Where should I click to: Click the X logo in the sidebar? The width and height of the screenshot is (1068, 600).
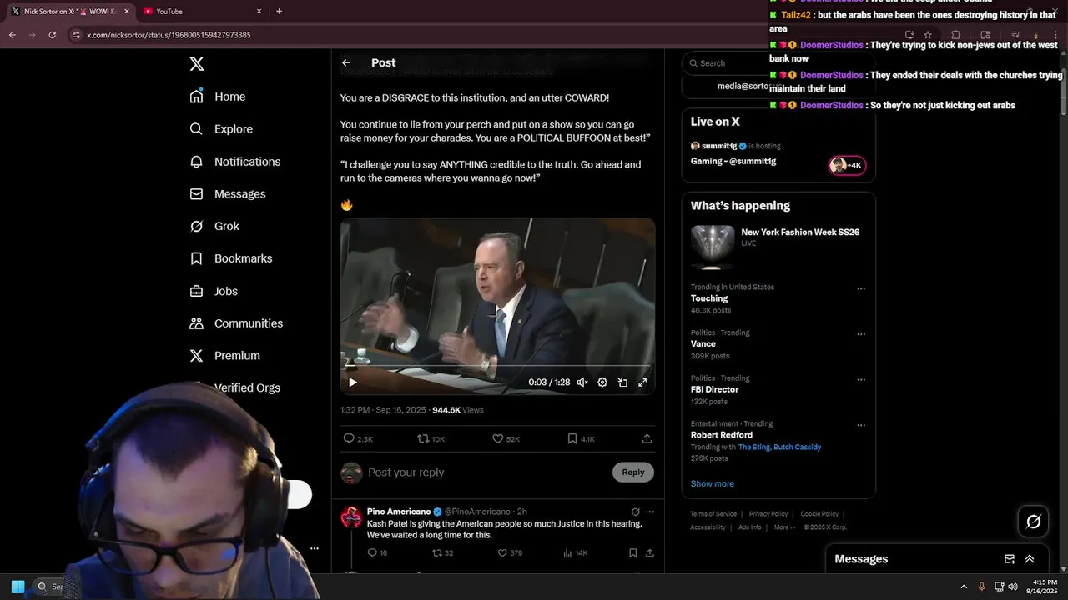tap(197, 64)
